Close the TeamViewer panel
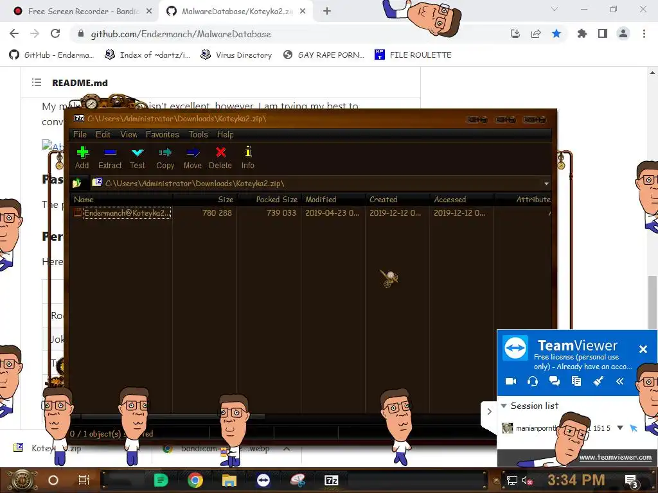Screen dimensions: 658x493 pos(643,349)
